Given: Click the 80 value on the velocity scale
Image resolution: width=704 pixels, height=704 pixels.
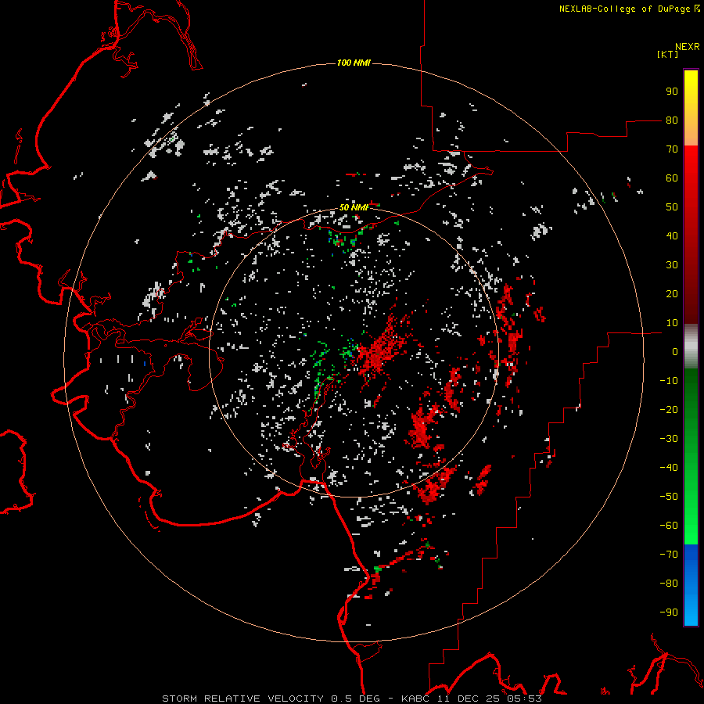Looking at the screenshot, I should (x=672, y=120).
